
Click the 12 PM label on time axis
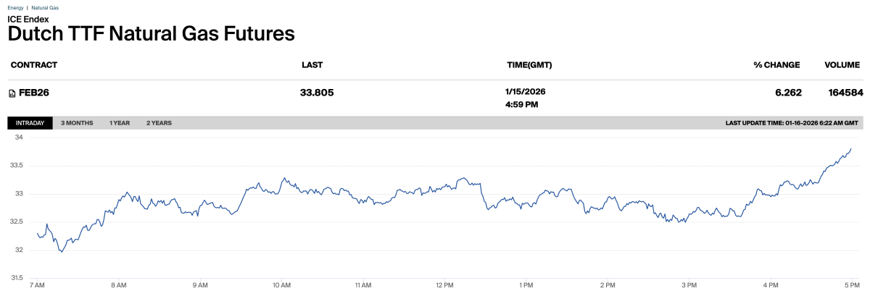pos(446,286)
